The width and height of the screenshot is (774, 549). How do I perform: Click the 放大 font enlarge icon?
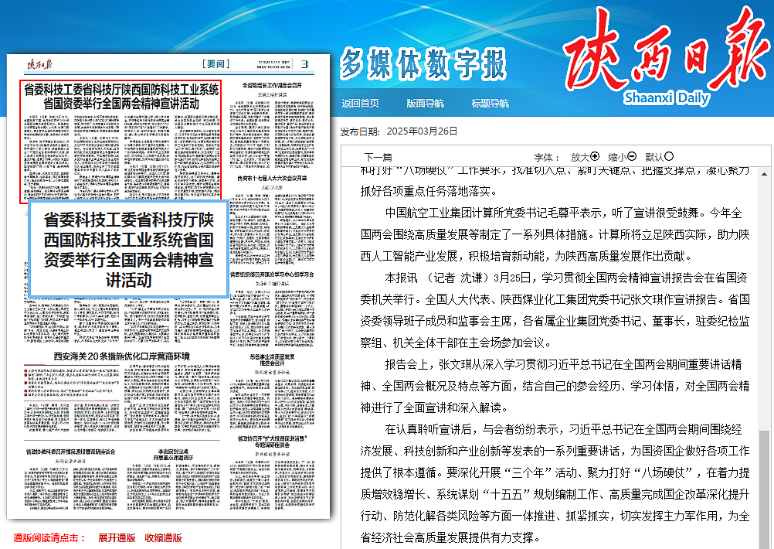pyautogui.click(x=595, y=156)
